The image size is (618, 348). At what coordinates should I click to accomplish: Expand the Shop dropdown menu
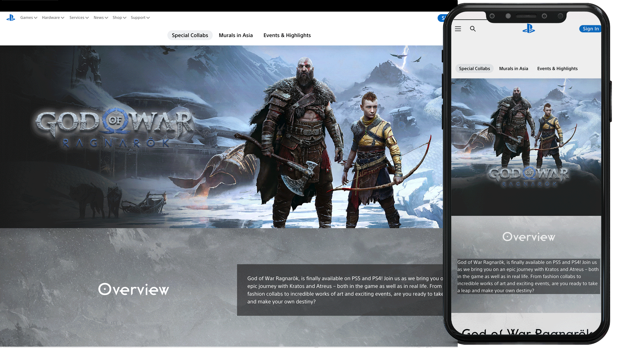(x=119, y=18)
